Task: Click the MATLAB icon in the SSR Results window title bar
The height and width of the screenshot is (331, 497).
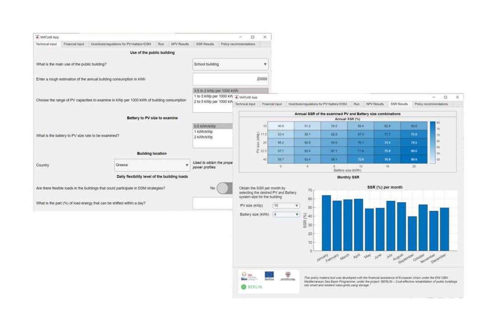Action: click(236, 97)
